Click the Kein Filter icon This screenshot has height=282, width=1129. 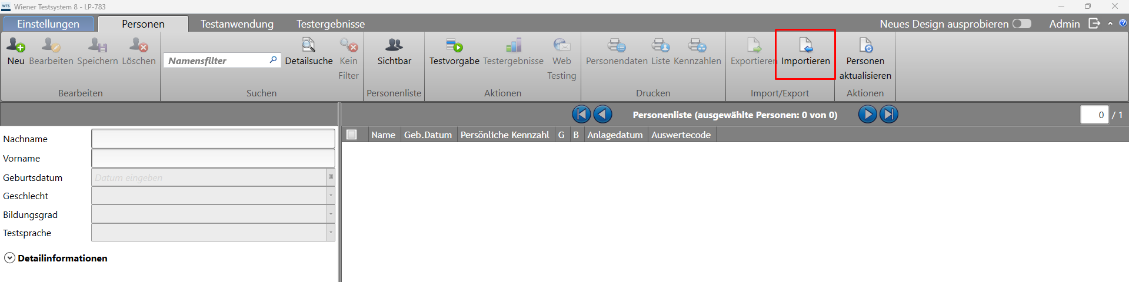348,45
